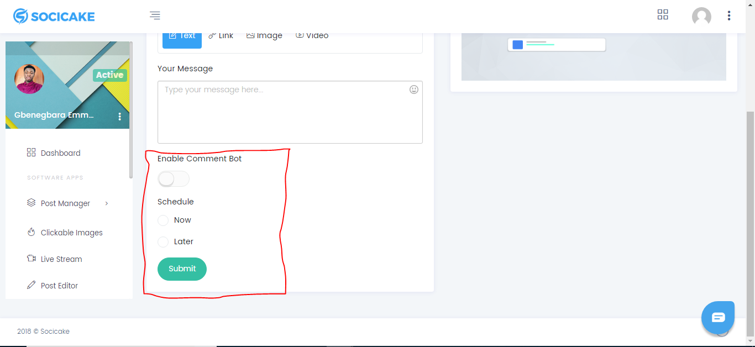The width and height of the screenshot is (755, 347).
Task: Click the Dashboard grid icon
Action: (31, 153)
